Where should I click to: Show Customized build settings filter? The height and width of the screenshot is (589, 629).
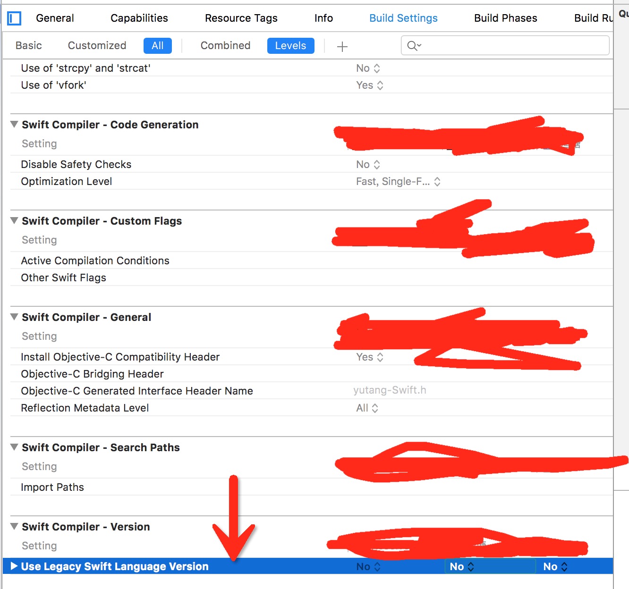97,45
